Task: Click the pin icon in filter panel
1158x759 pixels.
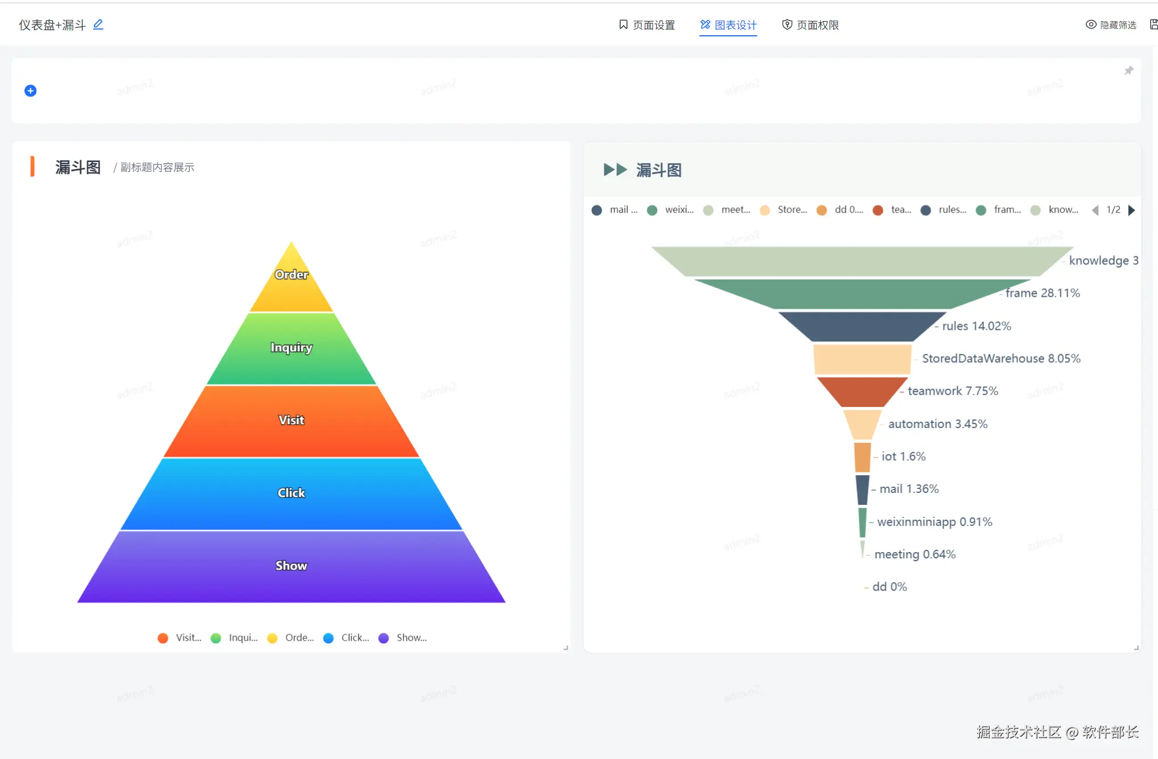Action: pos(1129,70)
